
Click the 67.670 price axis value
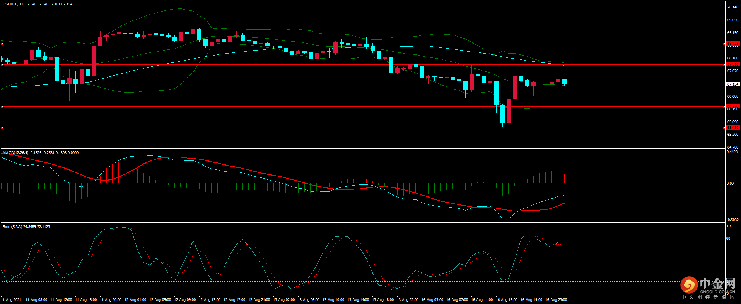733,71
